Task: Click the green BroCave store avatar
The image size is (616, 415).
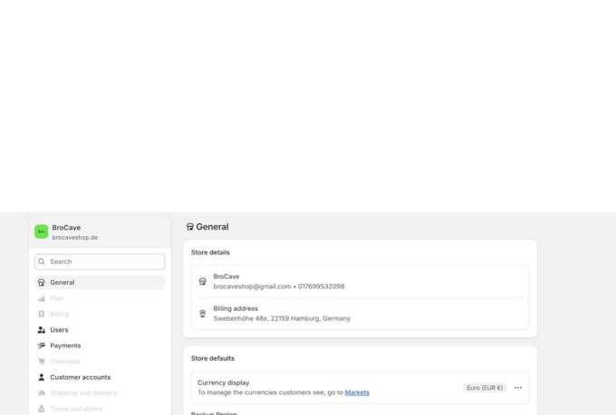Action: [x=42, y=231]
